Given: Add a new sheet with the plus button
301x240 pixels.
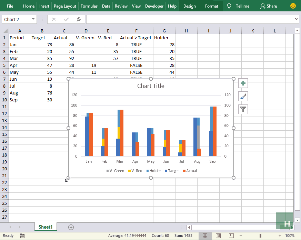Looking at the screenshot, I should (x=71, y=227).
